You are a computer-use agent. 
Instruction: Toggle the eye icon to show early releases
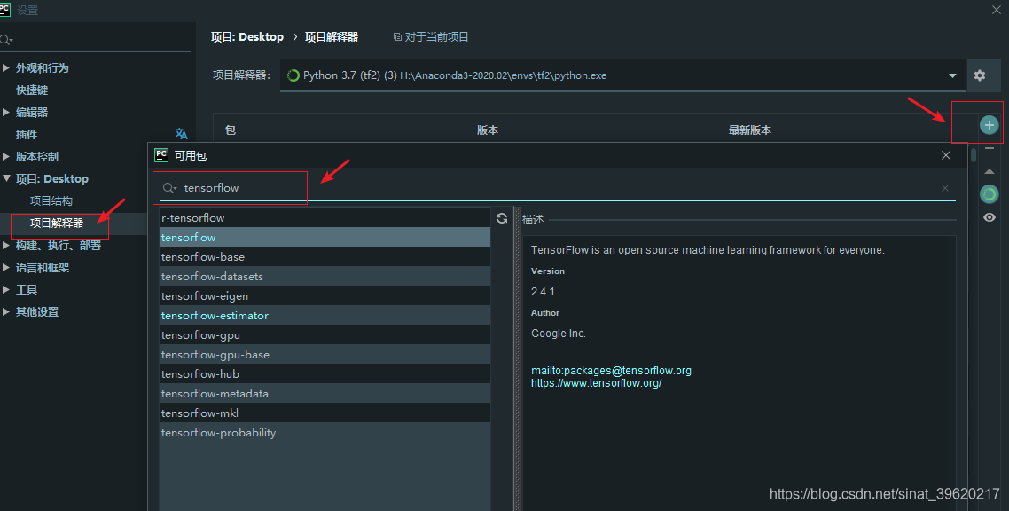pos(989,217)
